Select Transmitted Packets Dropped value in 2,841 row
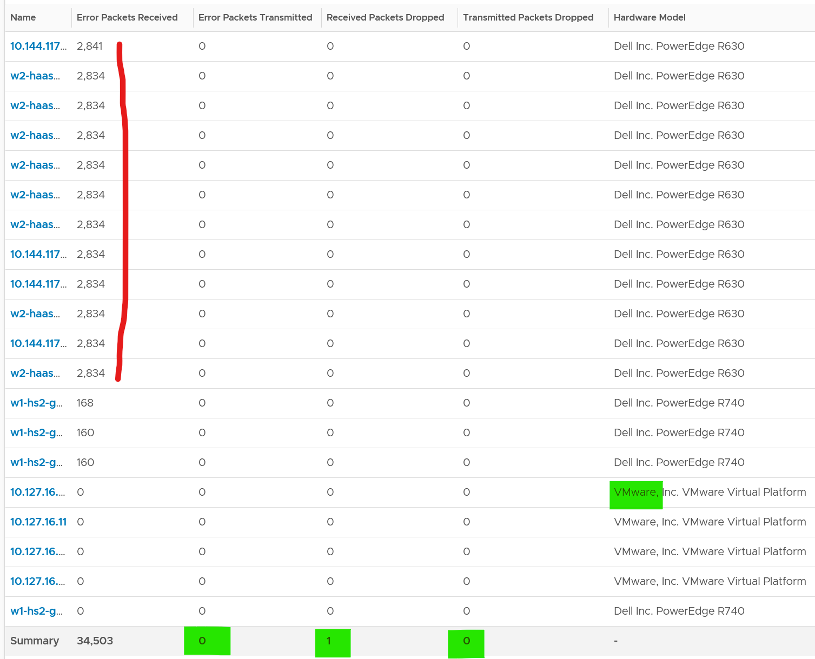This screenshot has height=659, width=815. pos(467,46)
